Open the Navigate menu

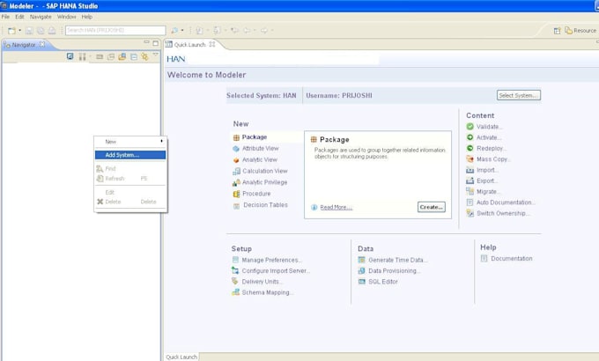point(41,17)
